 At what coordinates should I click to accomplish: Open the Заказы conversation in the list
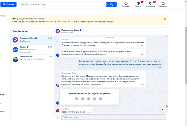32,49
